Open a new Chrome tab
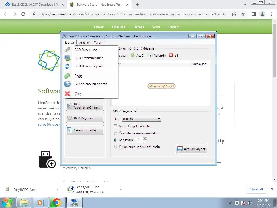The width and height of the screenshot is (277, 208). click(138, 5)
